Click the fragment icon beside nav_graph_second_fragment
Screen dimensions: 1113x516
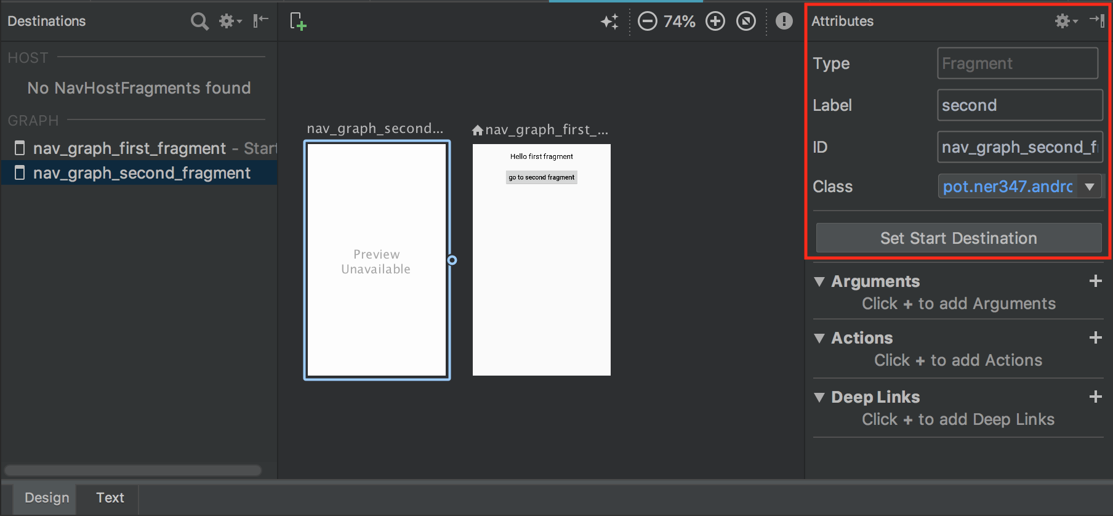pyautogui.click(x=20, y=173)
